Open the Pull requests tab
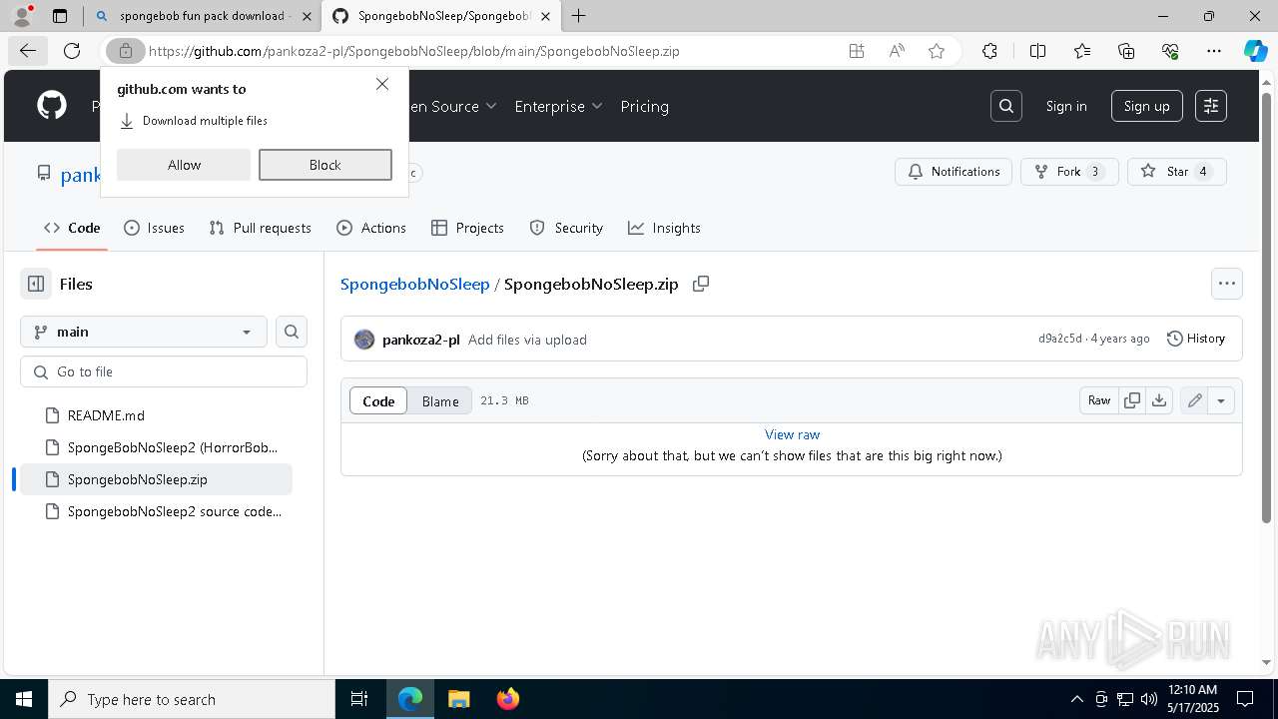This screenshot has width=1278, height=719. 261,228
